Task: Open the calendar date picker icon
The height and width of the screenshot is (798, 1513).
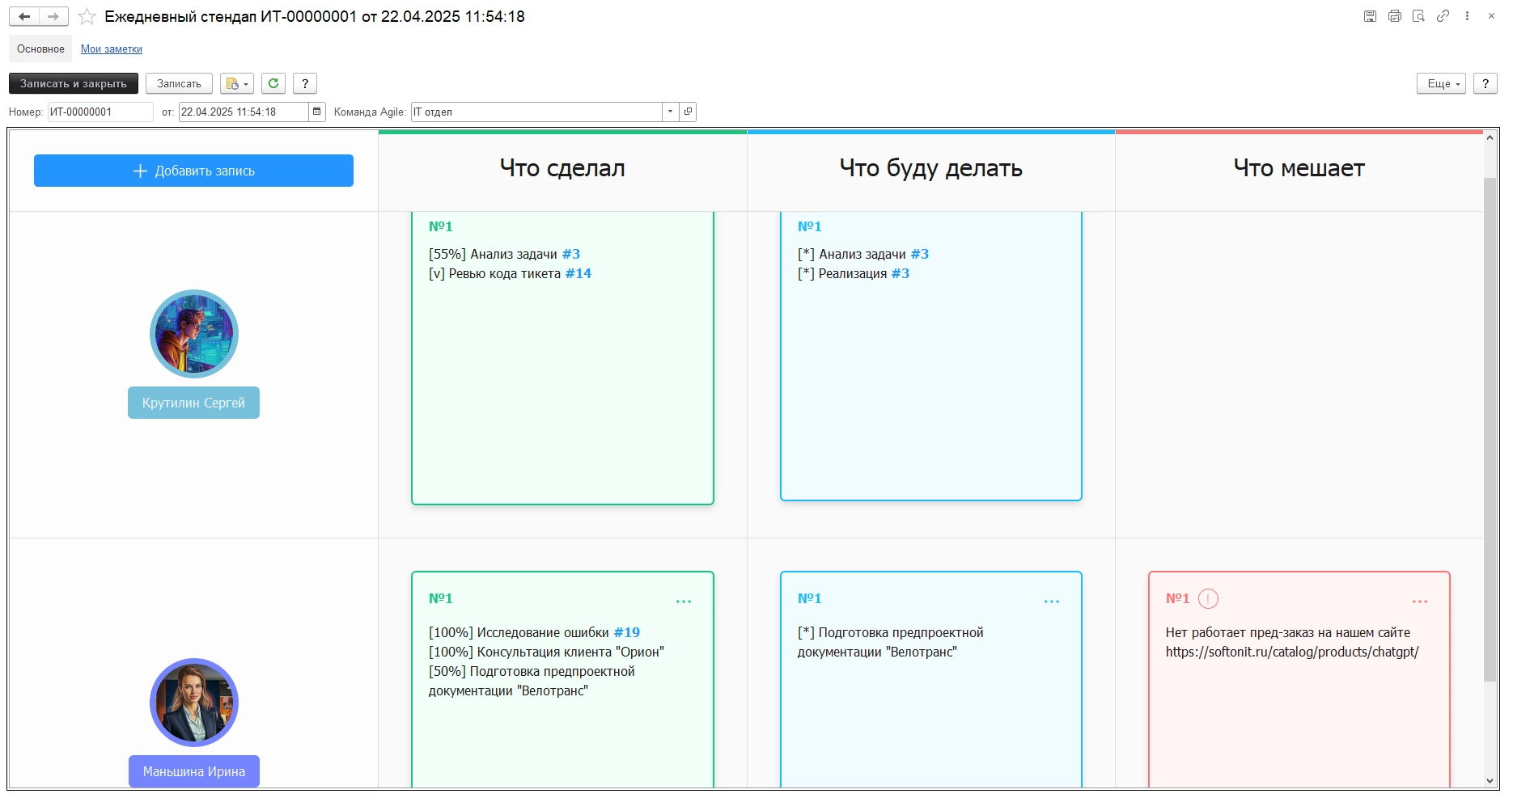Action: [317, 112]
